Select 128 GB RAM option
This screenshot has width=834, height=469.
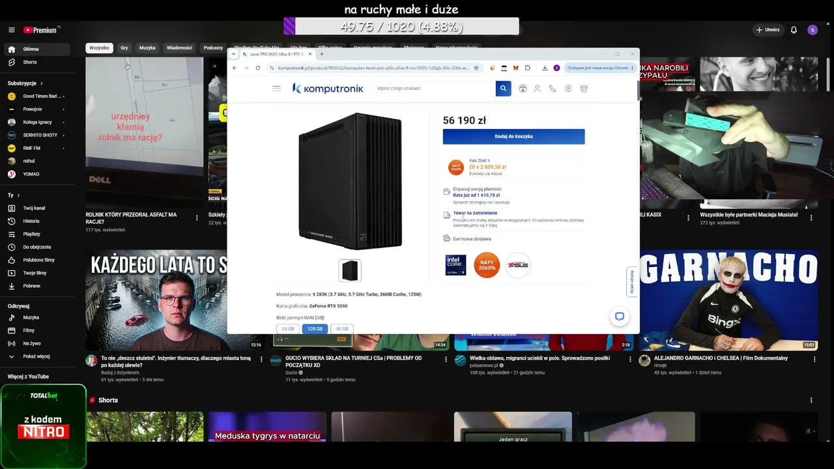point(315,329)
